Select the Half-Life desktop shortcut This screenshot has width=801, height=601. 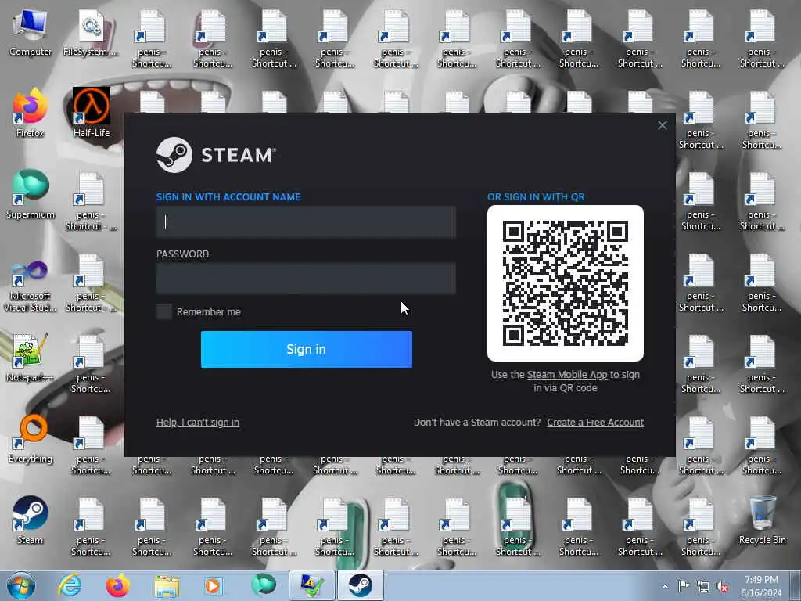coord(92,113)
